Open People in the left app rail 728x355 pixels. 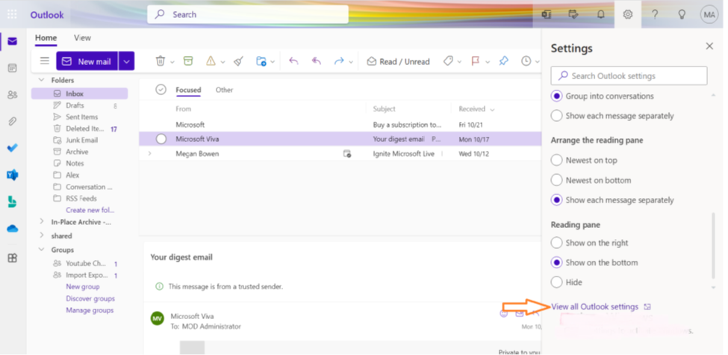(x=13, y=95)
